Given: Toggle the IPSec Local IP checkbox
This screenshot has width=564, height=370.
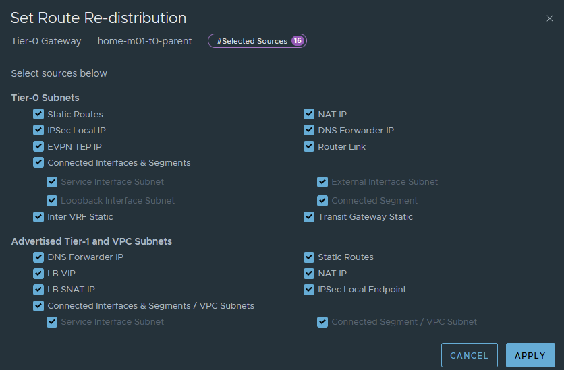Looking at the screenshot, I should pos(38,131).
